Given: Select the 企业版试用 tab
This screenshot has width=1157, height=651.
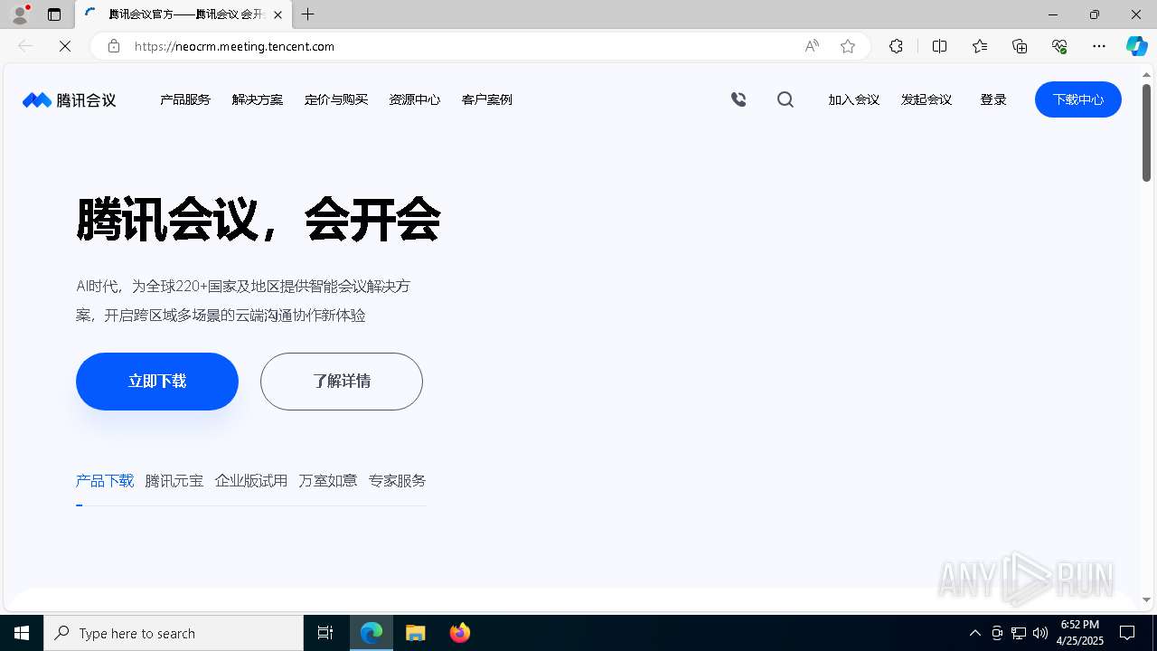Looking at the screenshot, I should point(251,481).
